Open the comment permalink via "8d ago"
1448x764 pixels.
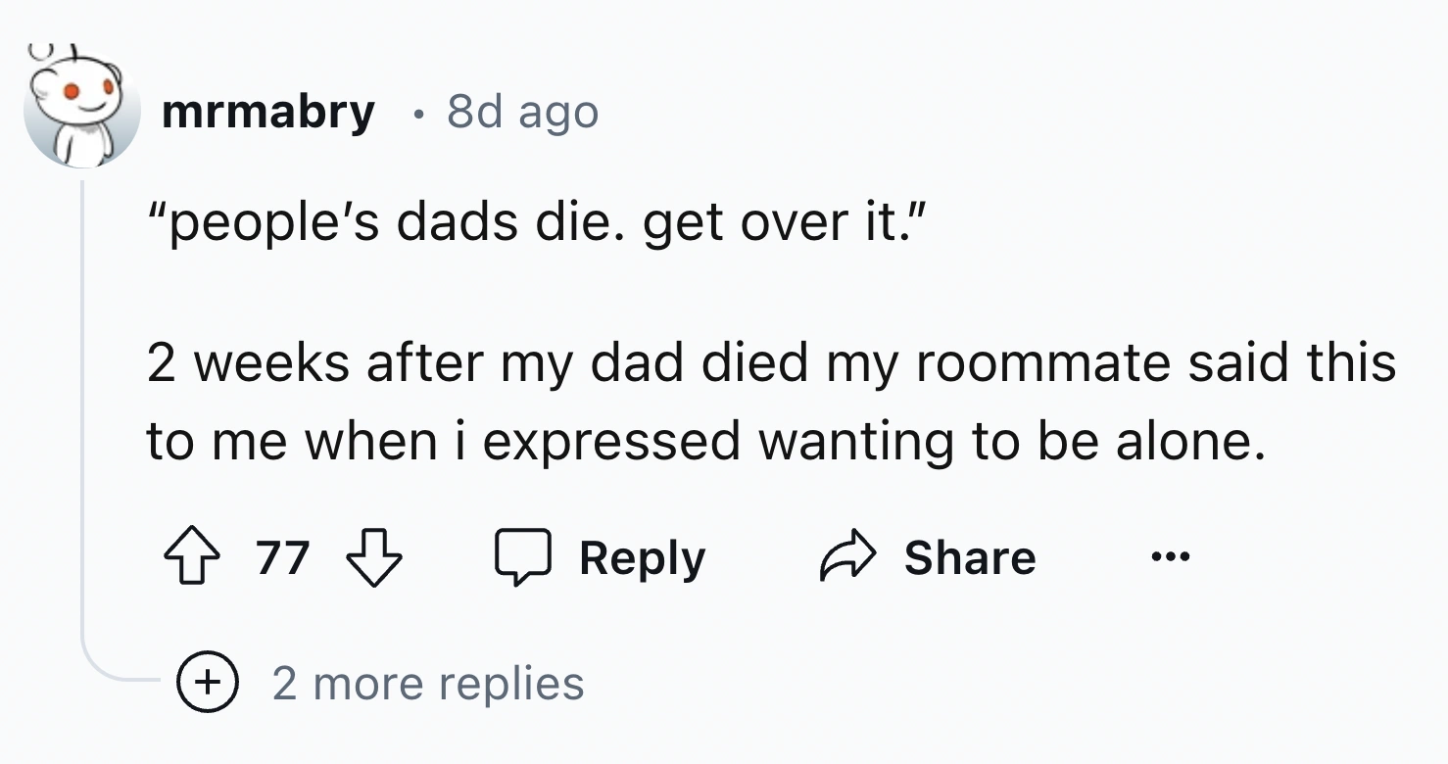pyautogui.click(x=522, y=112)
